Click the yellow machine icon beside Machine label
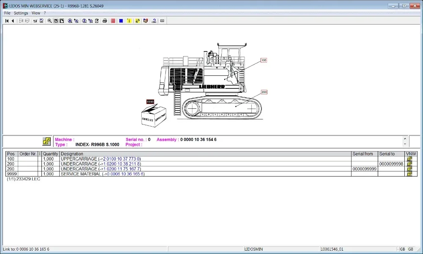423x254 pixels. point(47,141)
